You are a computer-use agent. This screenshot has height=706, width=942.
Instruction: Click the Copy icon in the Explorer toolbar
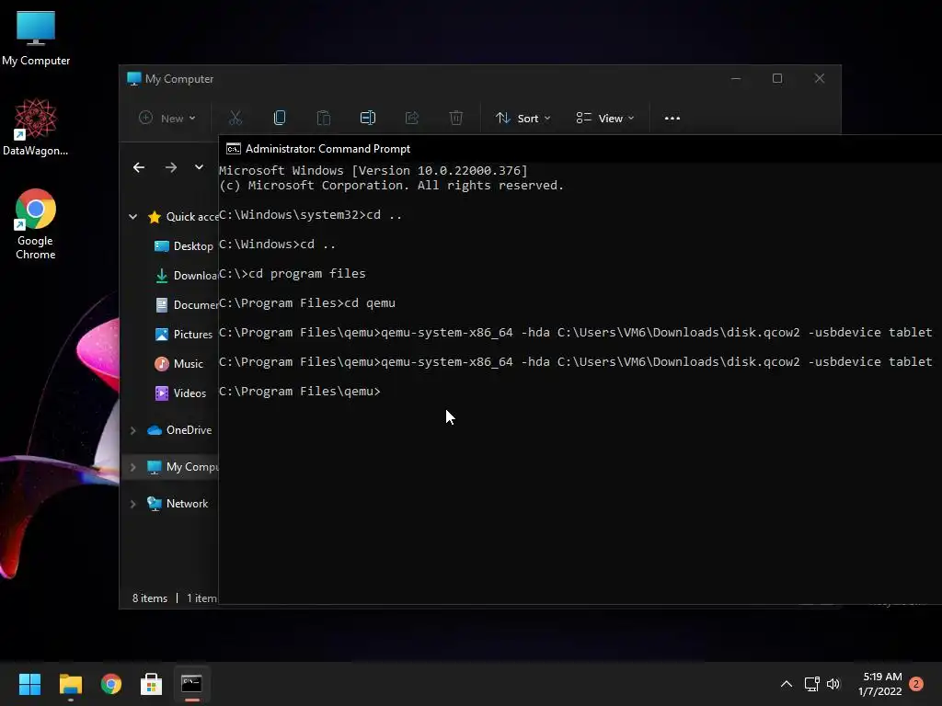pos(280,119)
